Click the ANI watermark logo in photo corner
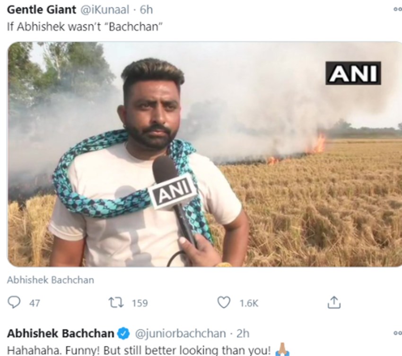Screen dimensions: 402x356 353,73
